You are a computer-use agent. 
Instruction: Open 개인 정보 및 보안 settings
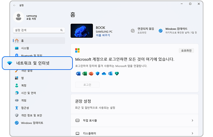tap(39, 115)
